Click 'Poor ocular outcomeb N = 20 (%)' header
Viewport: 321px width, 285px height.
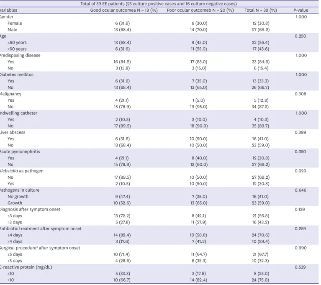click(x=200, y=10)
